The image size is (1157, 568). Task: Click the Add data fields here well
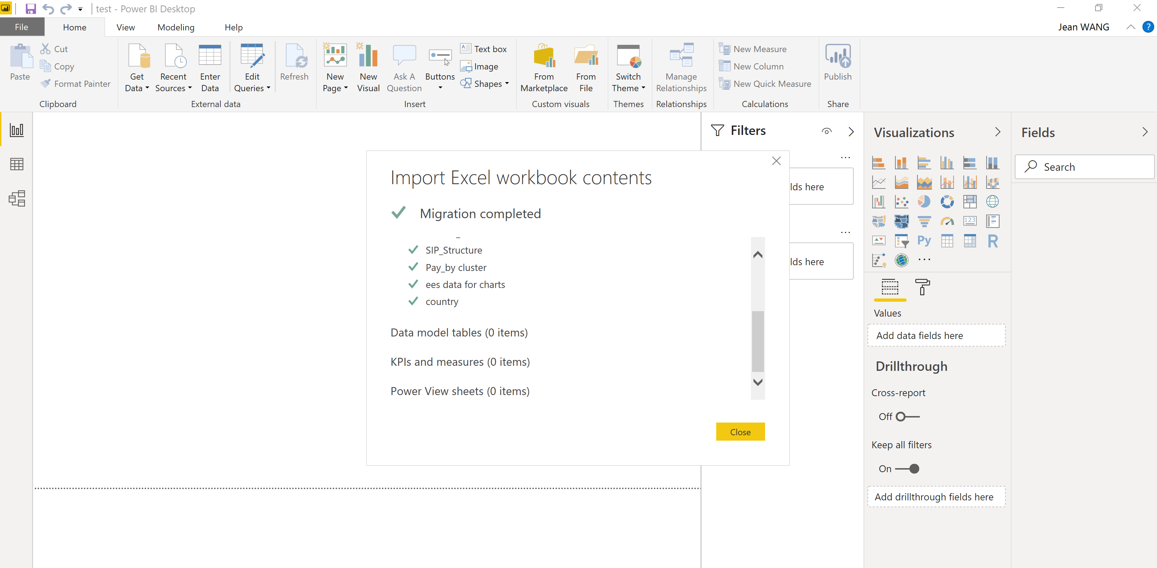pos(936,336)
